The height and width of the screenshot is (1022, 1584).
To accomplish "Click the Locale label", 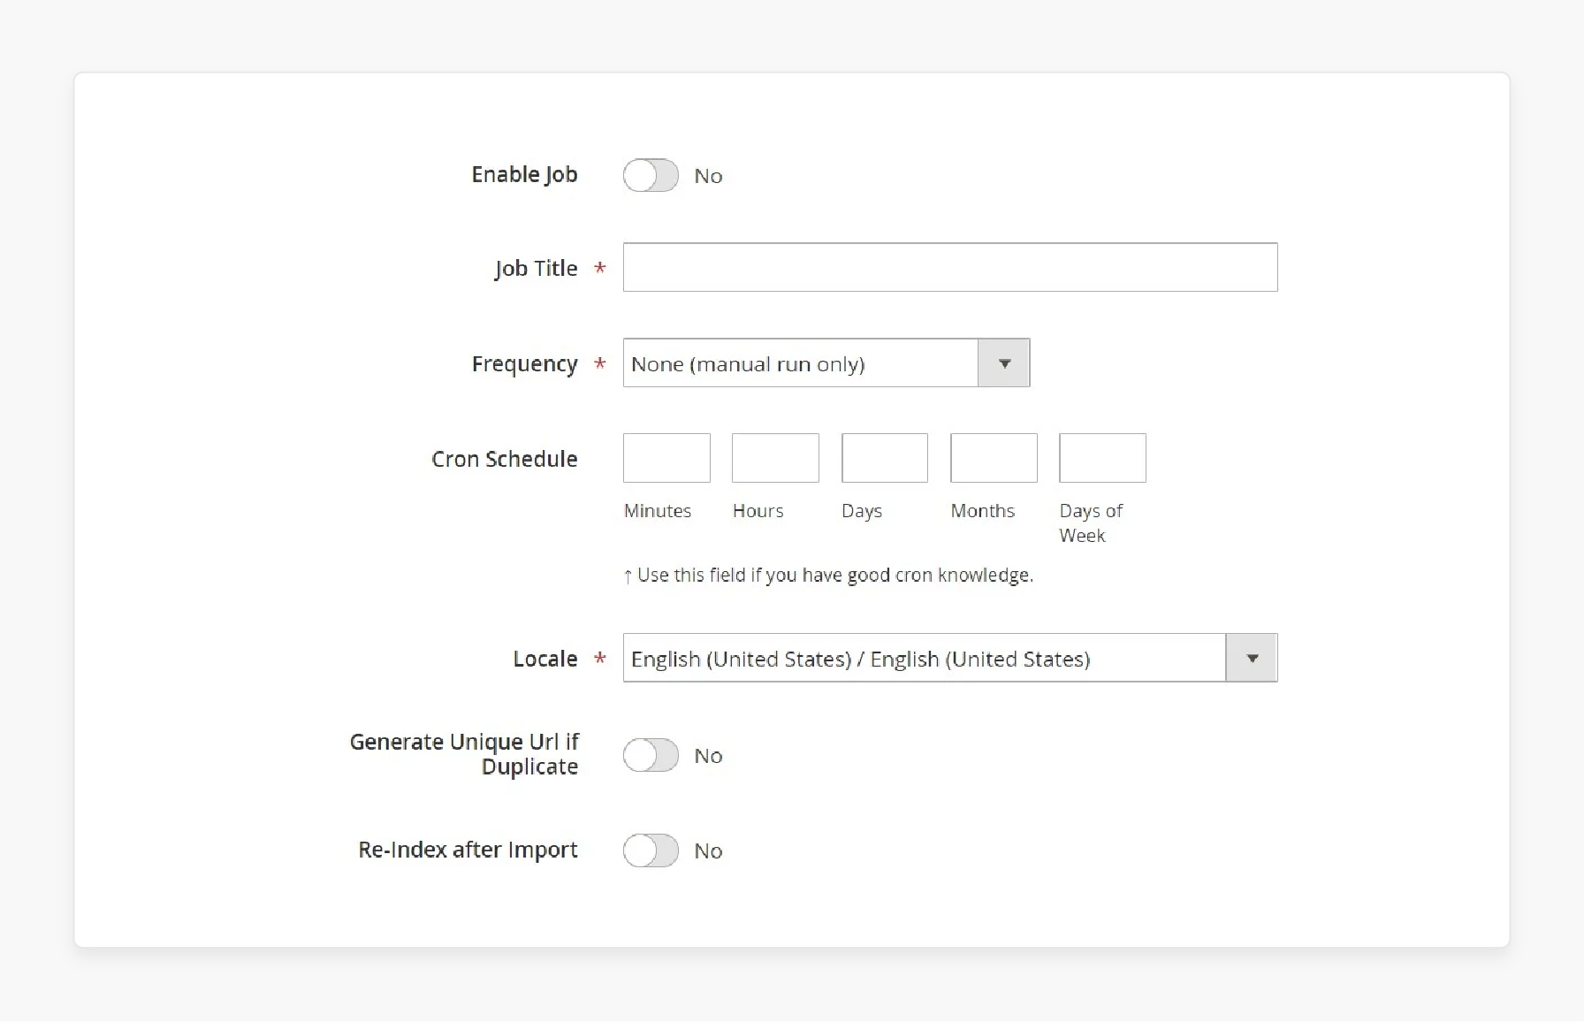I will pos(544,659).
